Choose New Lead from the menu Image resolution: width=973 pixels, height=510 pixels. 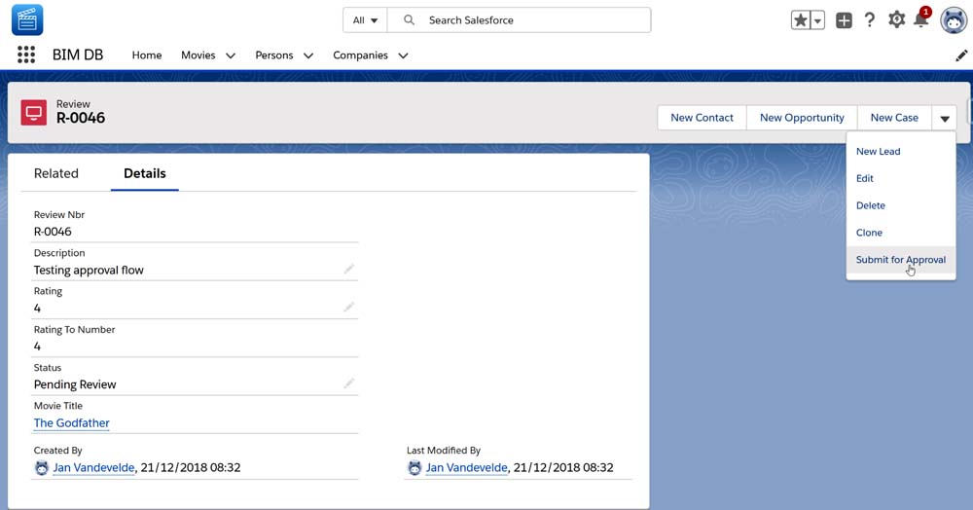[x=900, y=152]
